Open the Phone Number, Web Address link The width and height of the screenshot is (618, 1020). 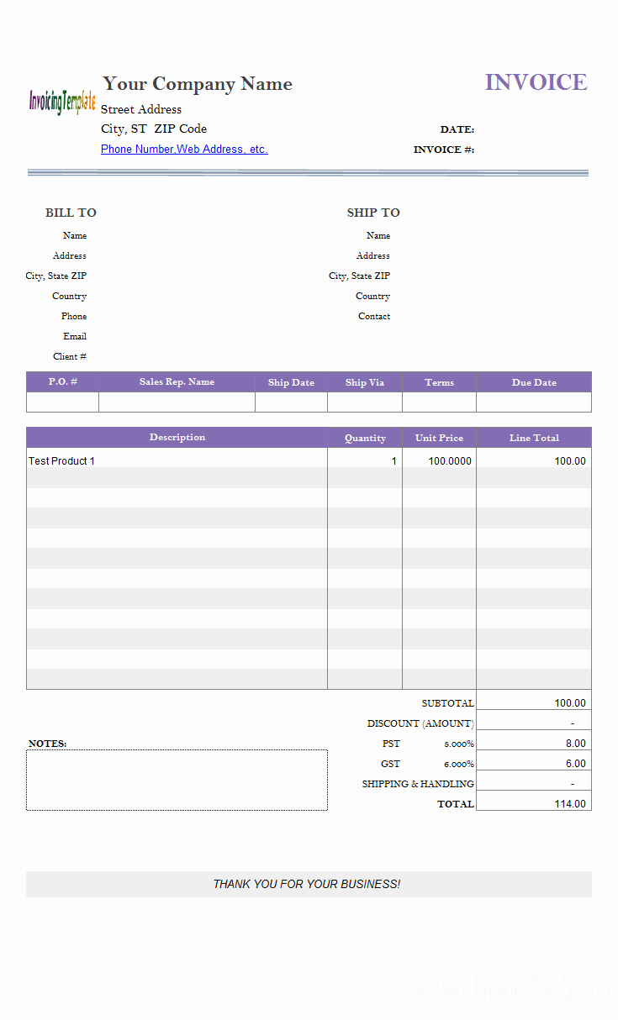tap(184, 150)
